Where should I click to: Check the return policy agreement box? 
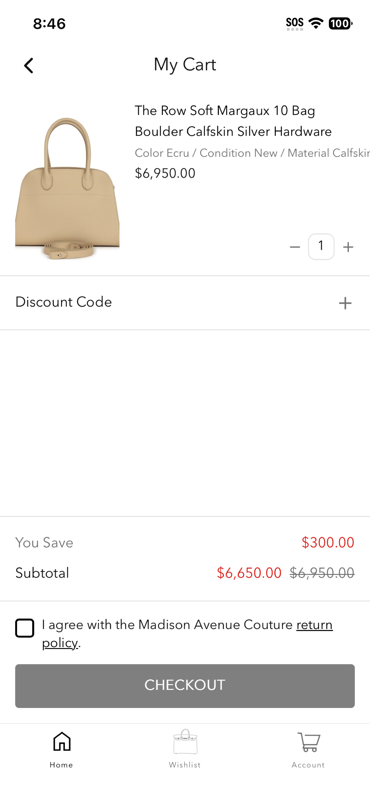coord(24,628)
